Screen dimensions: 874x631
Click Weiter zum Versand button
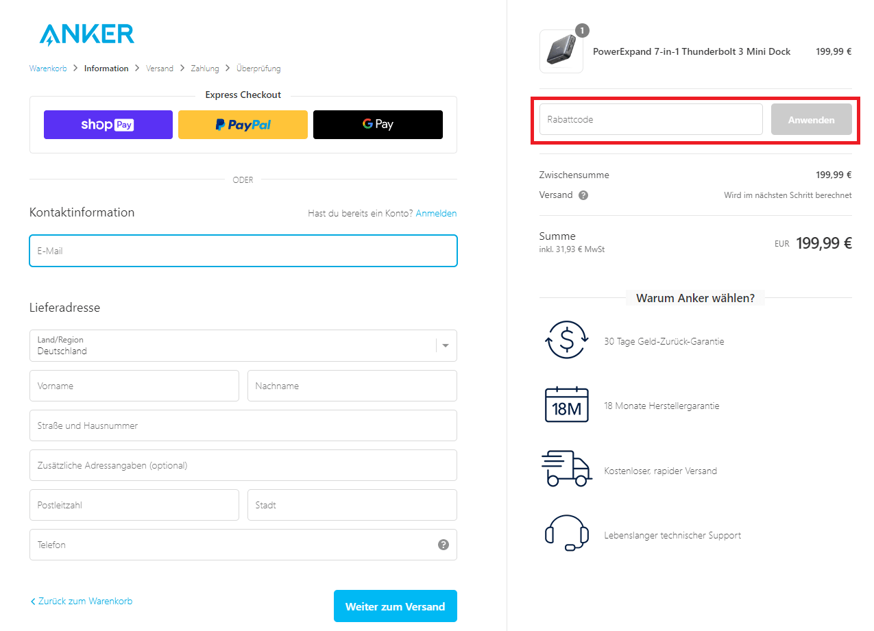coord(396,606)
